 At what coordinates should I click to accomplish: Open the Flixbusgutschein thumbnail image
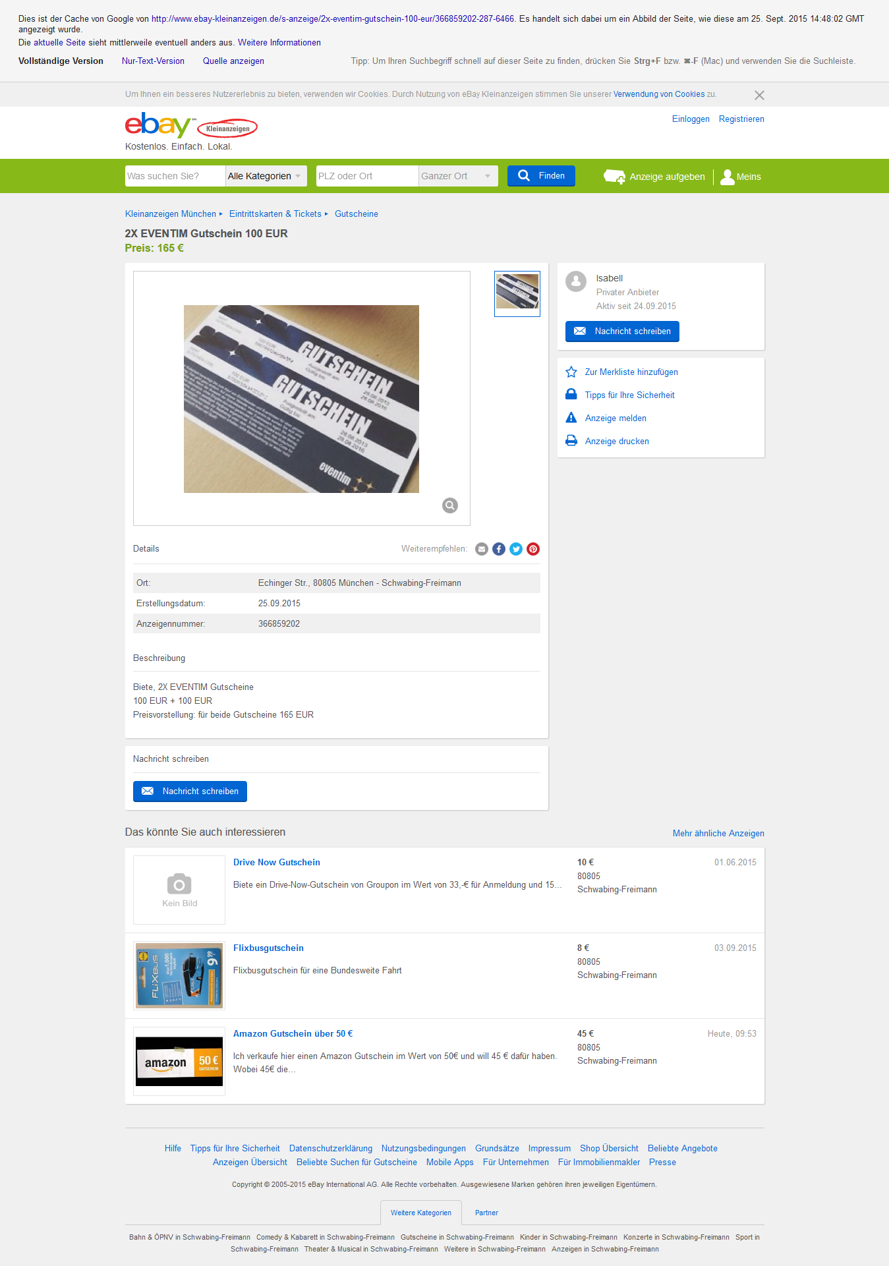pyautogui.click(x=179, y=975)
